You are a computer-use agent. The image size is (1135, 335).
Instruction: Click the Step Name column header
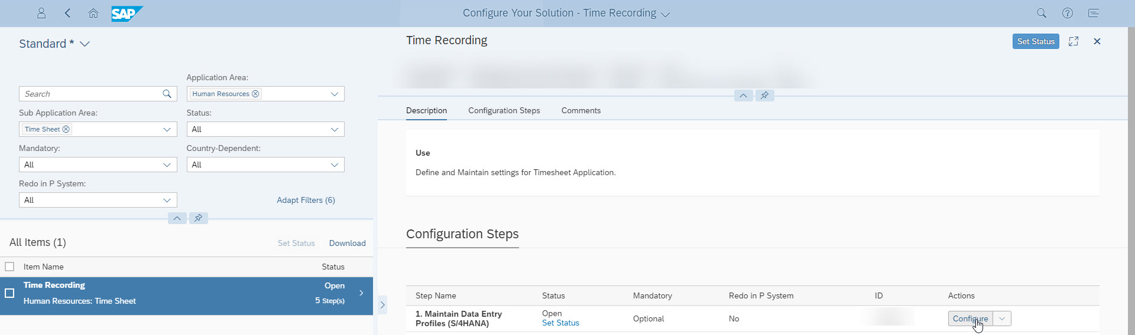[436, 295]
